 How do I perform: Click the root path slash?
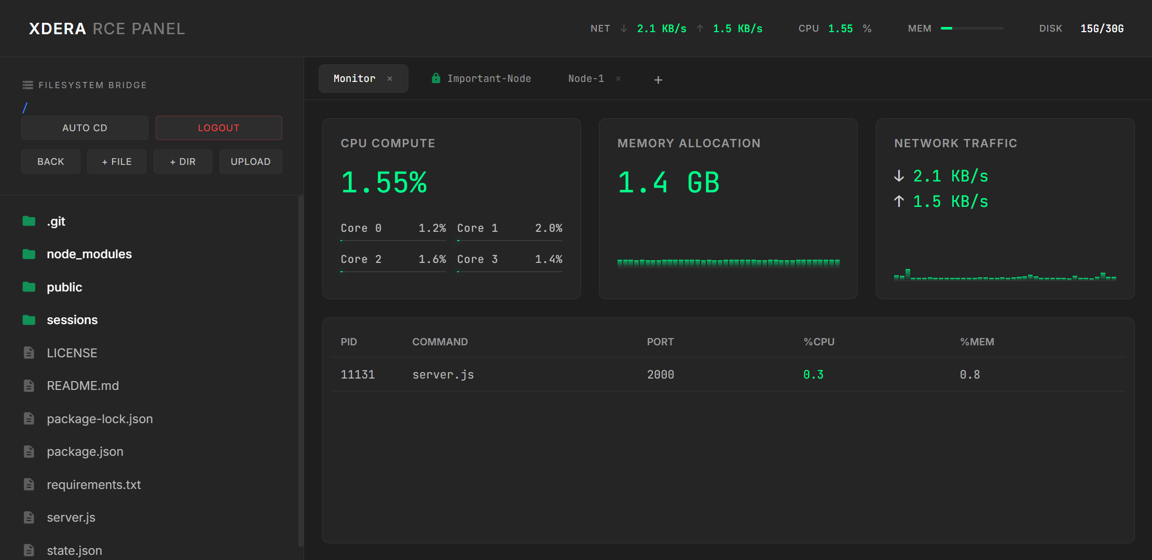point(25,108)
